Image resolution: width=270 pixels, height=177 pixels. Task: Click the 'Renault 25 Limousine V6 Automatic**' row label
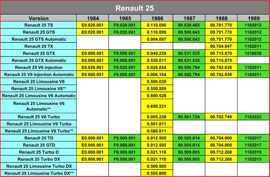pyautogui.click(x=38, y=106)
